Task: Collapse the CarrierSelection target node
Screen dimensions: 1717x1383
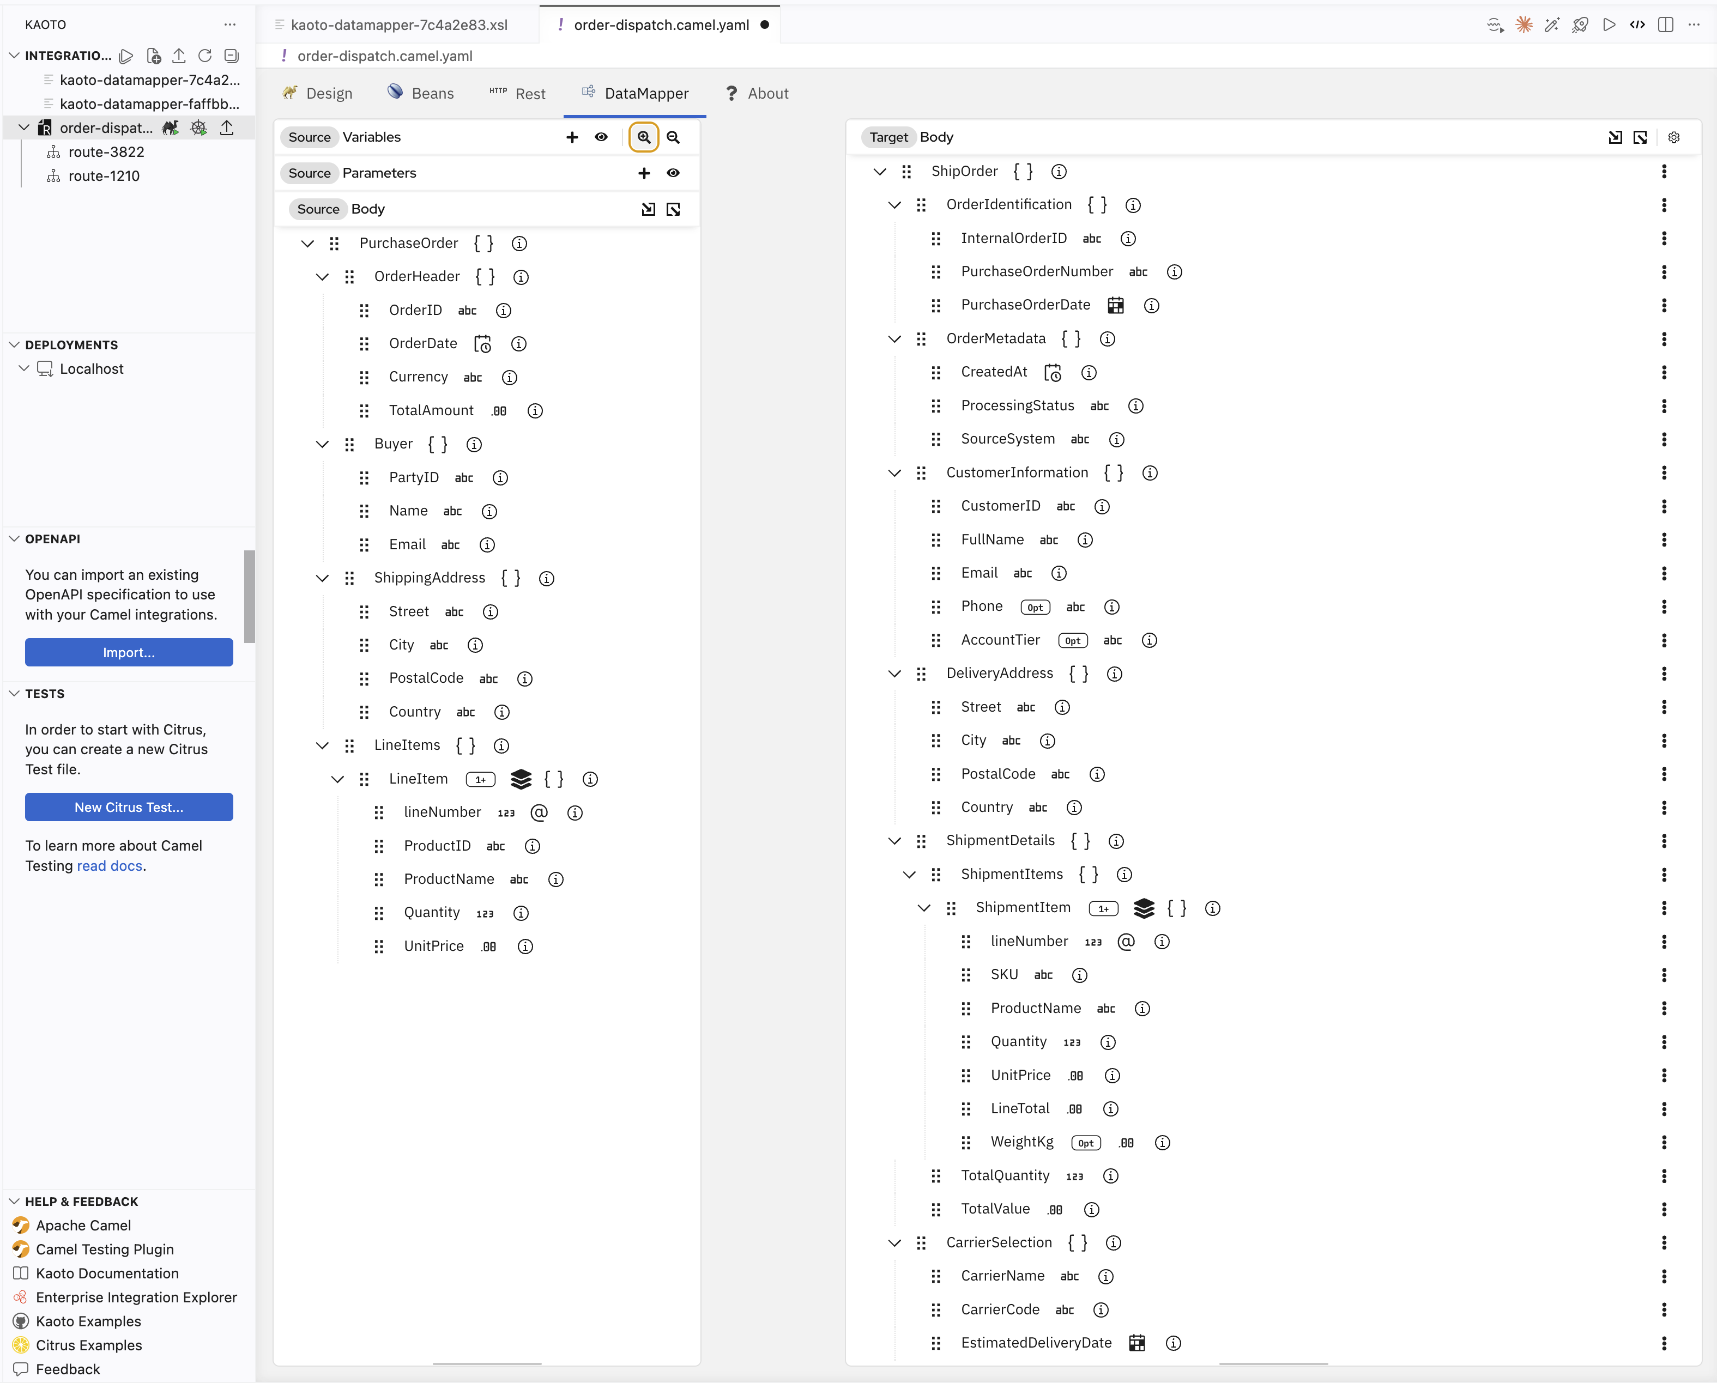Action: (x=894, y=1242)
